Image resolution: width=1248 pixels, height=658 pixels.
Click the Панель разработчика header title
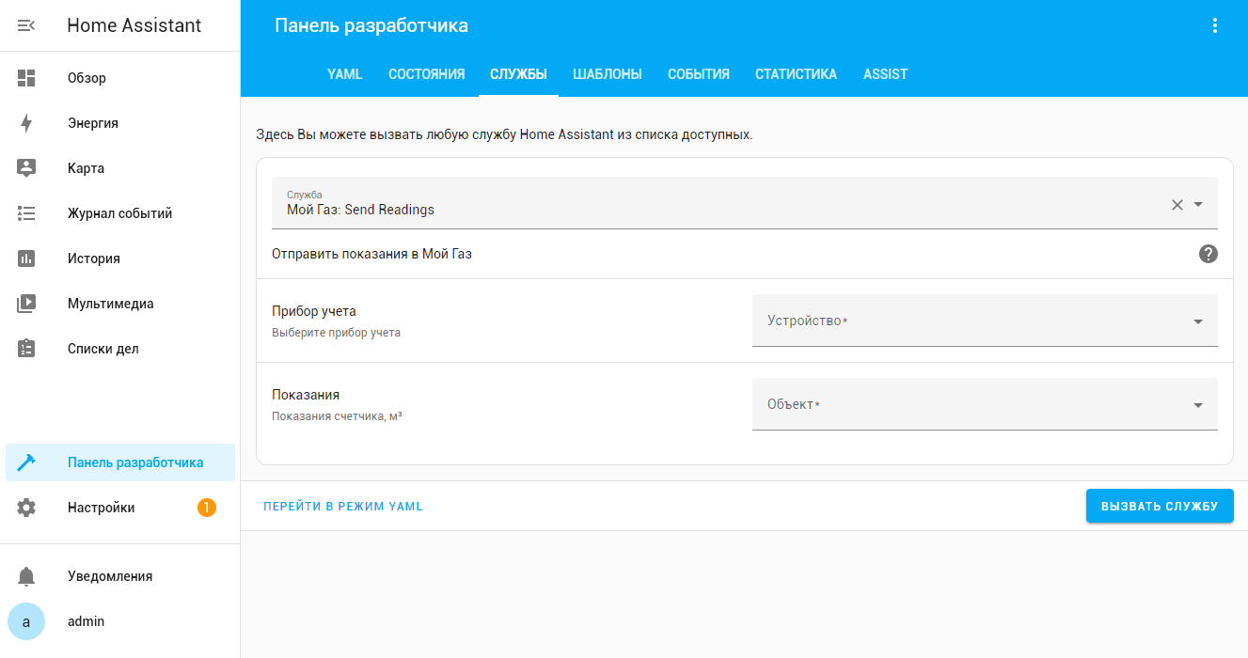[371, 25]
